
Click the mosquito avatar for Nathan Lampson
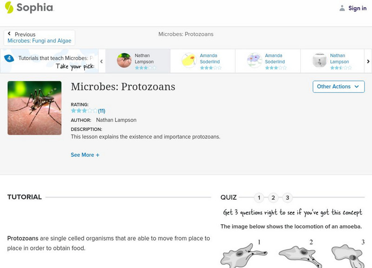point(124,60)
